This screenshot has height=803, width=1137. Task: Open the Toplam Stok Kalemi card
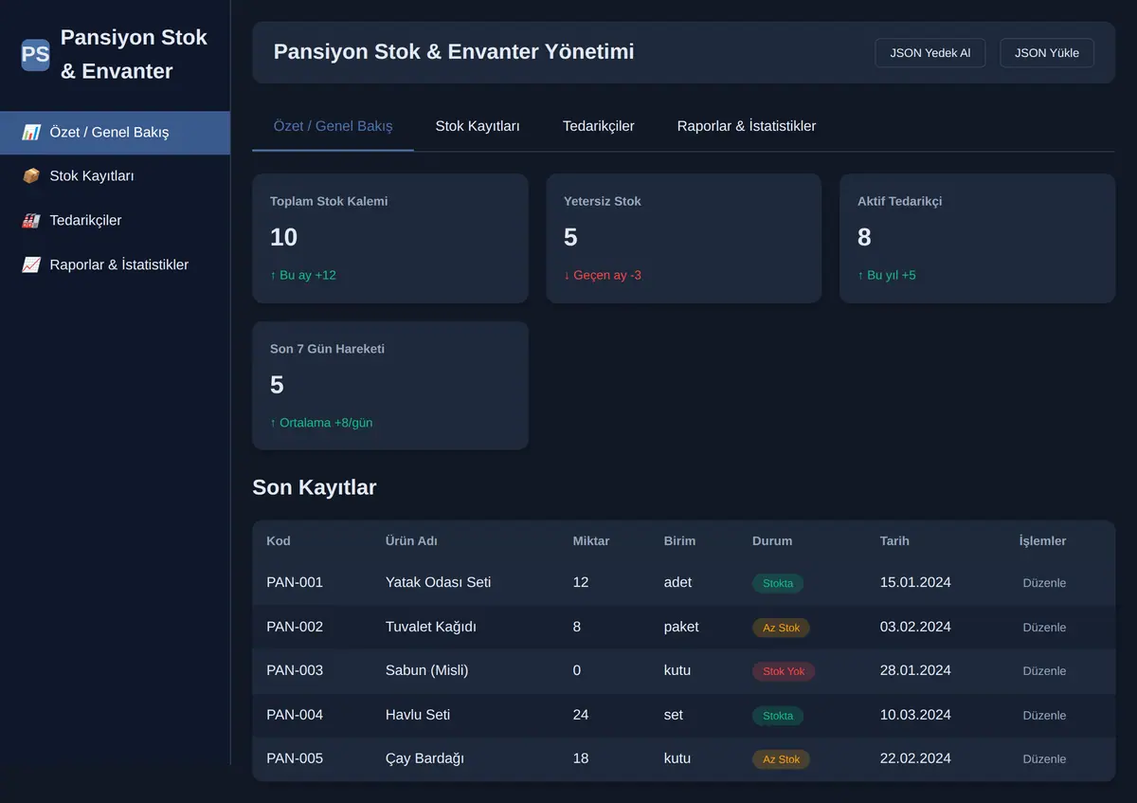click(x=390, y=238)
